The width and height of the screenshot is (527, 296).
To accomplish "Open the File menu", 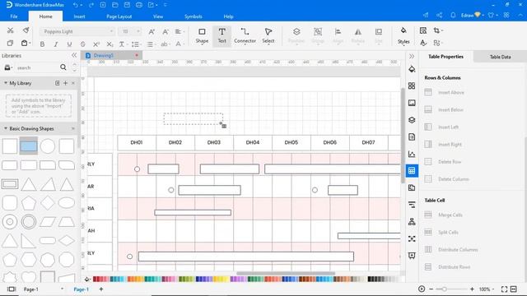I will click(14, 16).
